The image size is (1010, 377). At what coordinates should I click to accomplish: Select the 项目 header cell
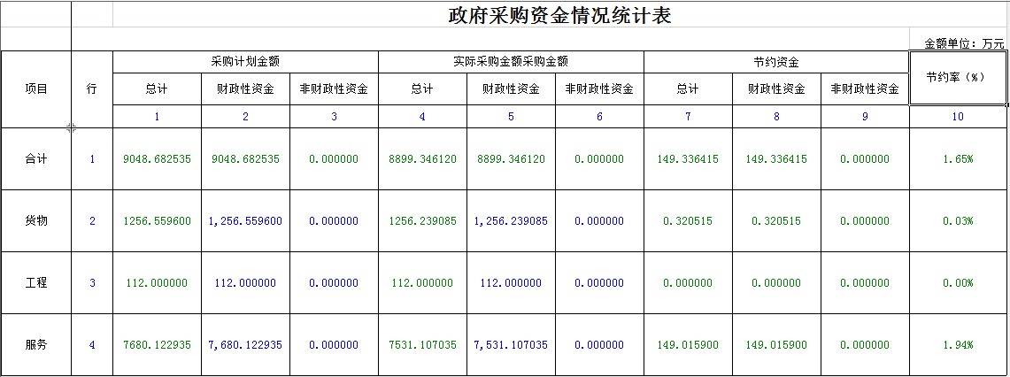pyautogui.click(x=36, y=89)
